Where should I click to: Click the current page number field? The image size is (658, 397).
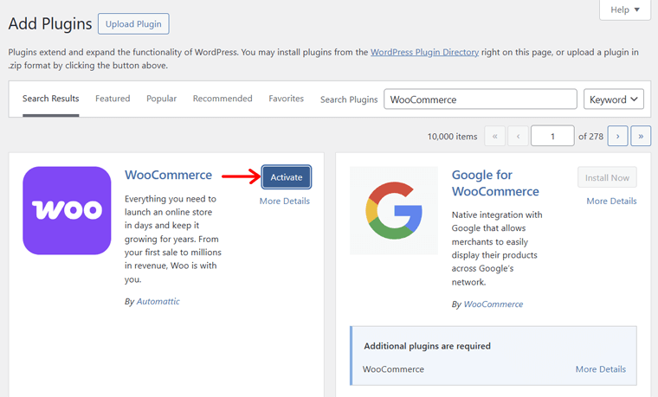pos(552,136)
